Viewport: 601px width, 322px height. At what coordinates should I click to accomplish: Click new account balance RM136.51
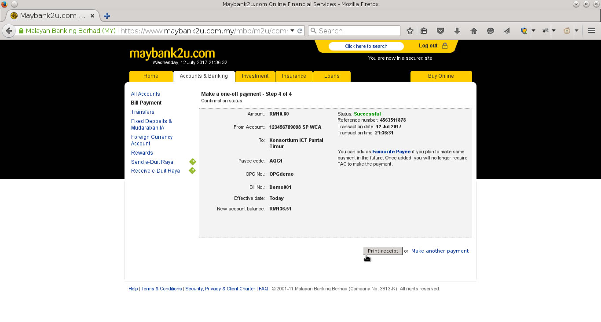point(280,209)
